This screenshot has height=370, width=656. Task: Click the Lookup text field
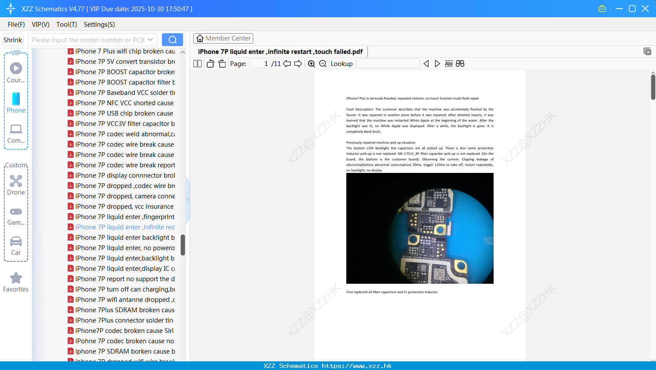(388, 63)
